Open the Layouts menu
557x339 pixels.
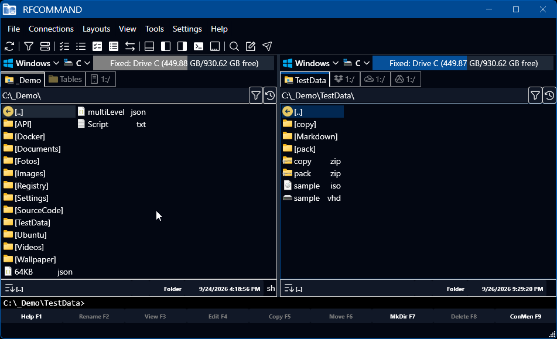(x=96, y=29)
